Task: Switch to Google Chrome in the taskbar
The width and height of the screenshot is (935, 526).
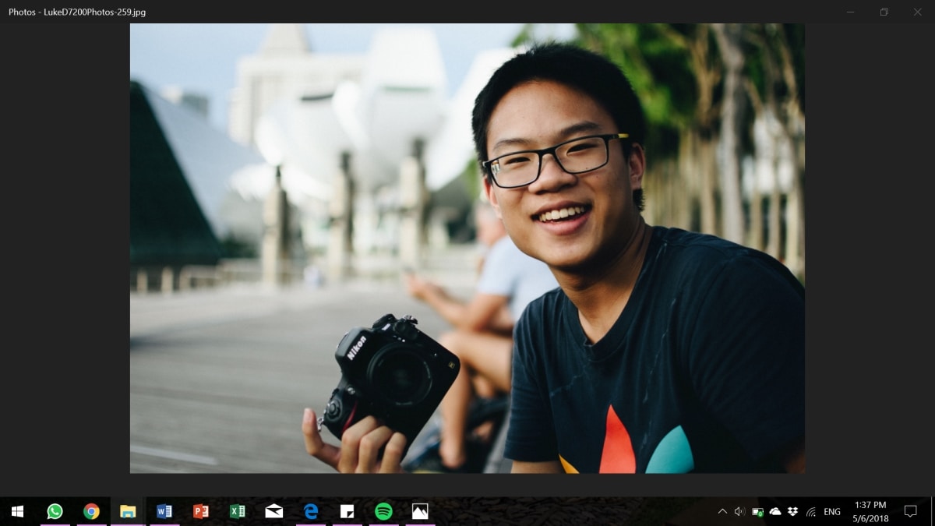Action: [92, 511]
